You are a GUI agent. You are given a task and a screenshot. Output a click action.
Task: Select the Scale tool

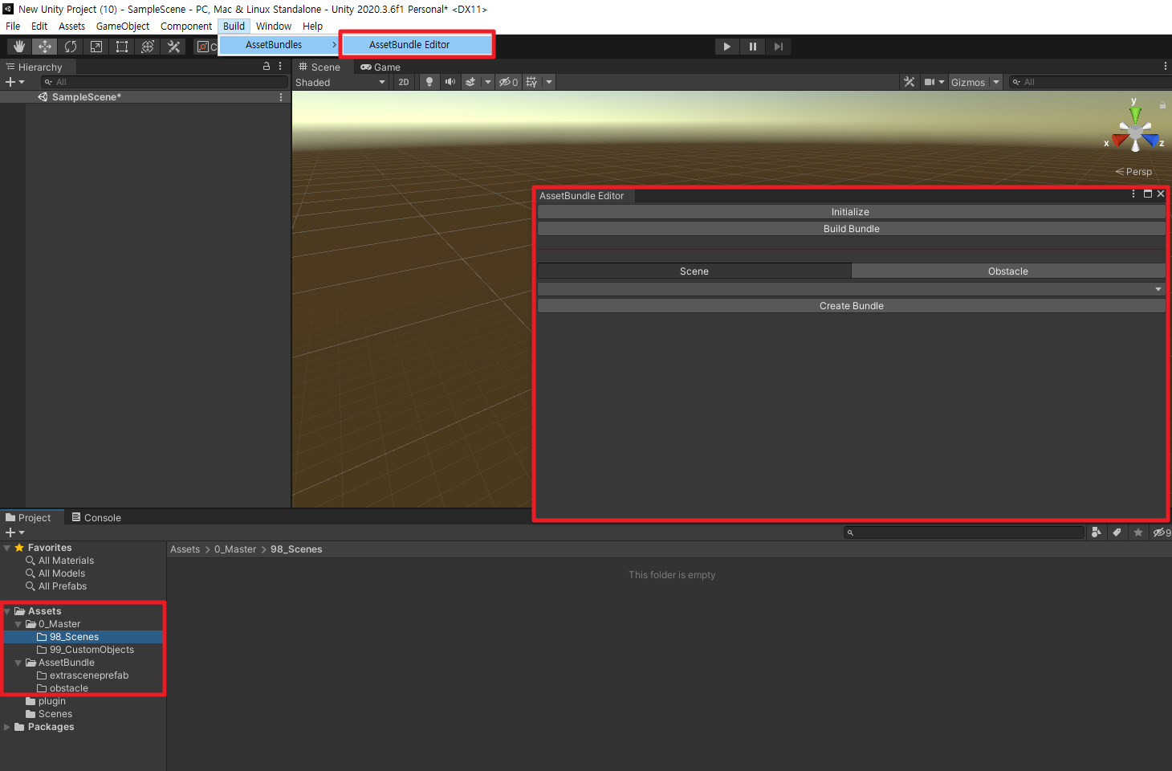click(96, 47)
